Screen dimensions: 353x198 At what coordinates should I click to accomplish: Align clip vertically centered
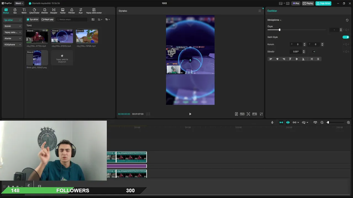click(296, 59)
